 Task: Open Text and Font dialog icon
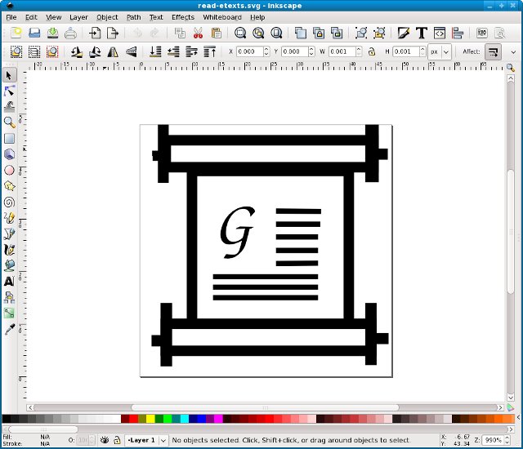pos(422,33)
